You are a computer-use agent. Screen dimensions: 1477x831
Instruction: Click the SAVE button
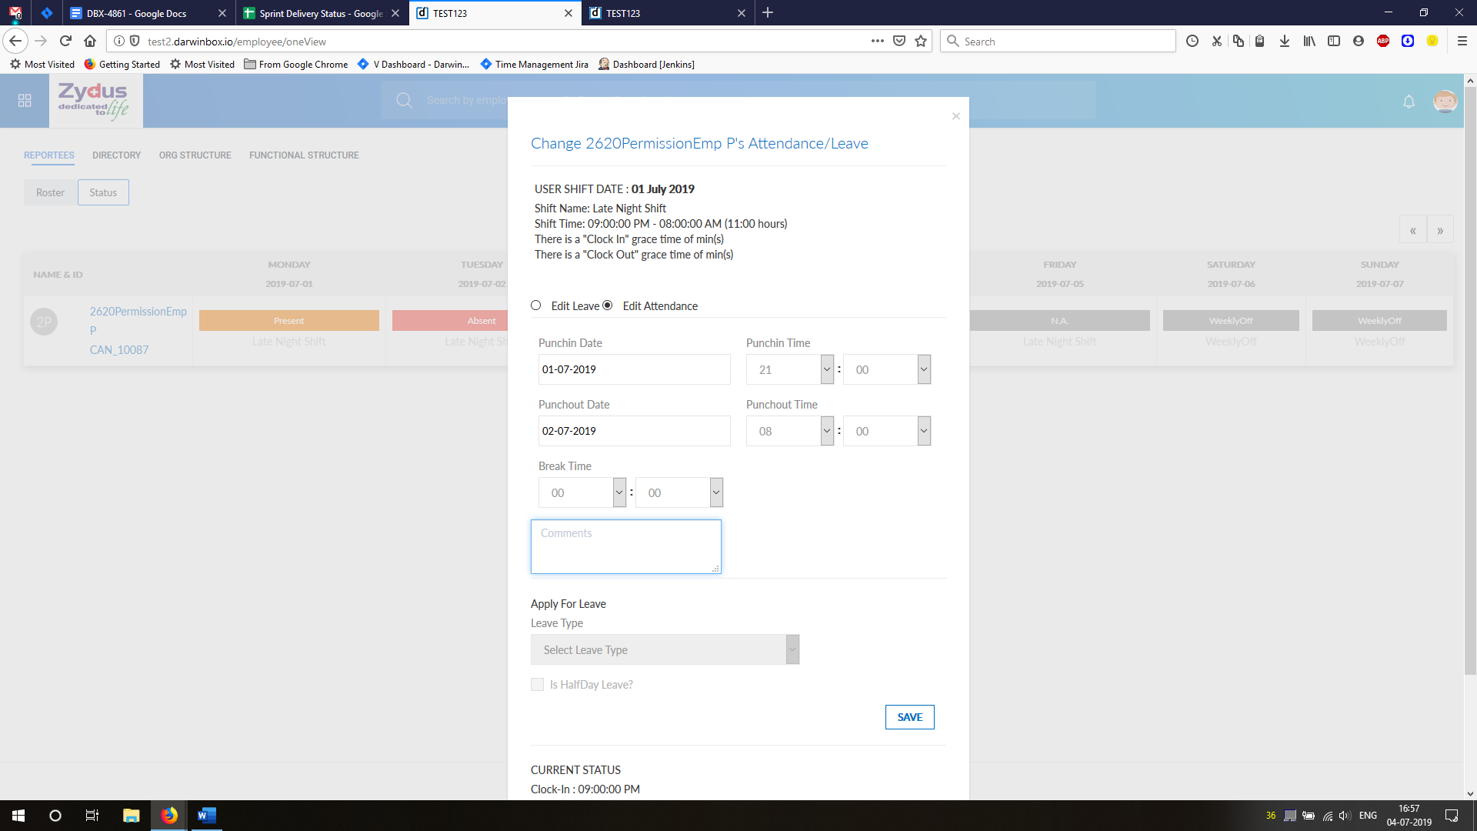click(909, 717)
